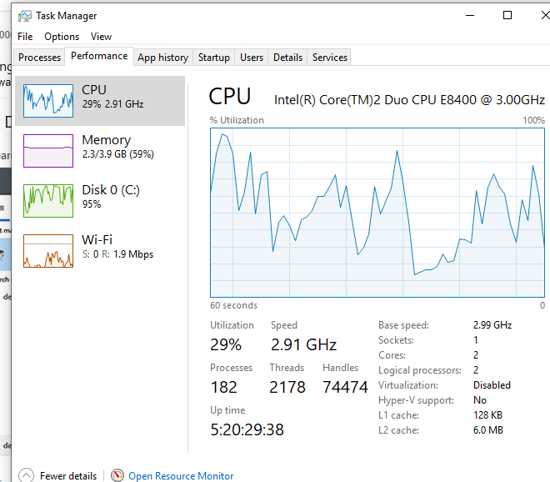Switch to the Services tab
Image resolution: width=550 pixels, height=482 pixels.
click(x=330, y=58)
